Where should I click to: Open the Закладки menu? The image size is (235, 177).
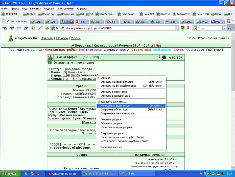[x=36, y=9]
